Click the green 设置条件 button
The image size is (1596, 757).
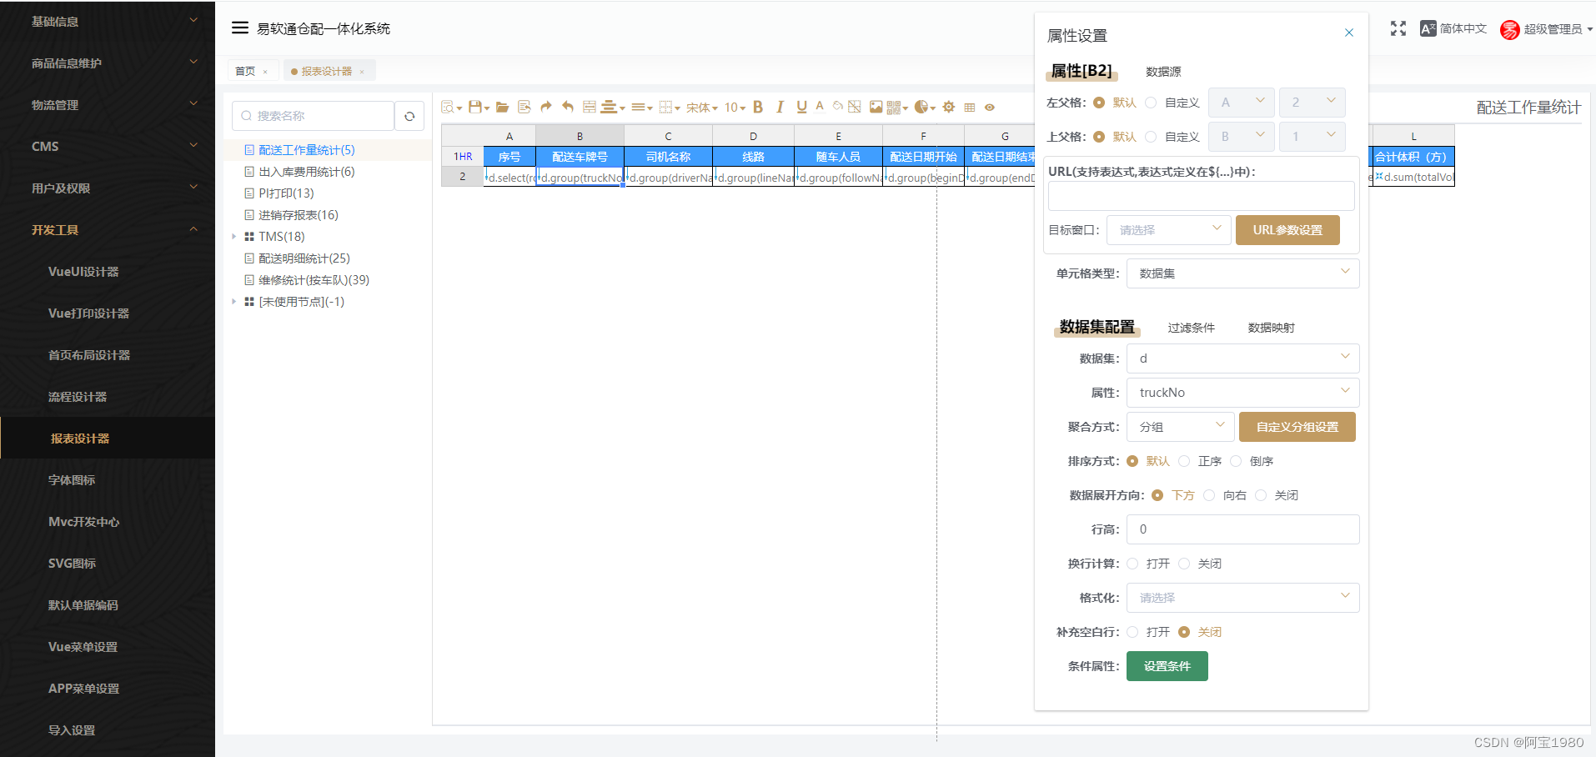point(1167,666)
